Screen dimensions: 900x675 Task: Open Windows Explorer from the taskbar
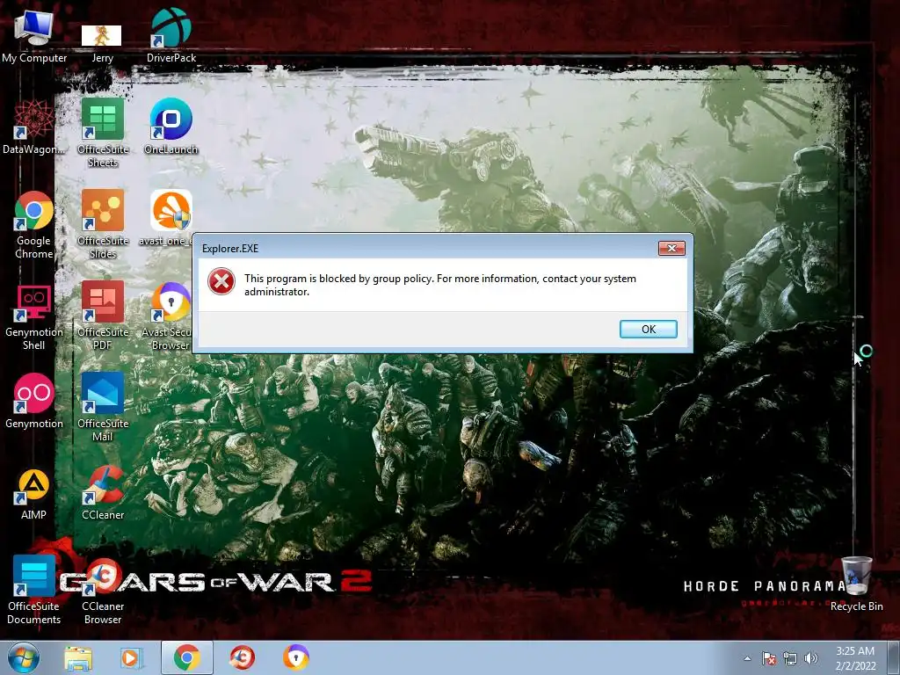[x=78, y=658]
